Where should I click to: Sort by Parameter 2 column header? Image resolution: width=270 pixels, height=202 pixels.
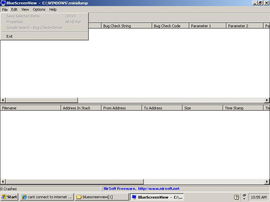coord(244,26)
